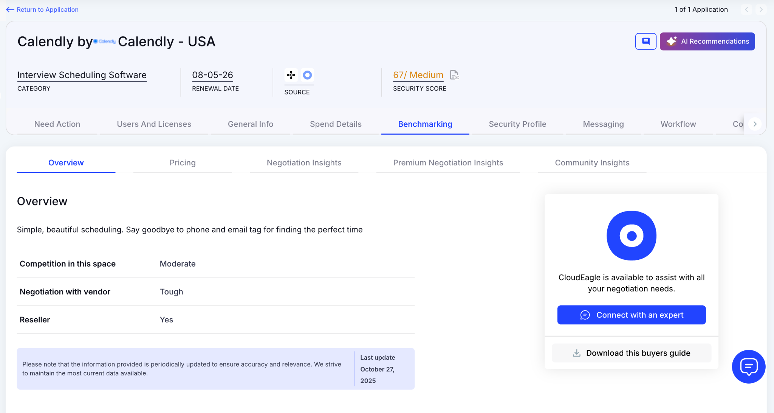774x413 pixels.
Task: Click the 67/ Medium security score link
Action: pyautogui.click(x=418, y=75)
